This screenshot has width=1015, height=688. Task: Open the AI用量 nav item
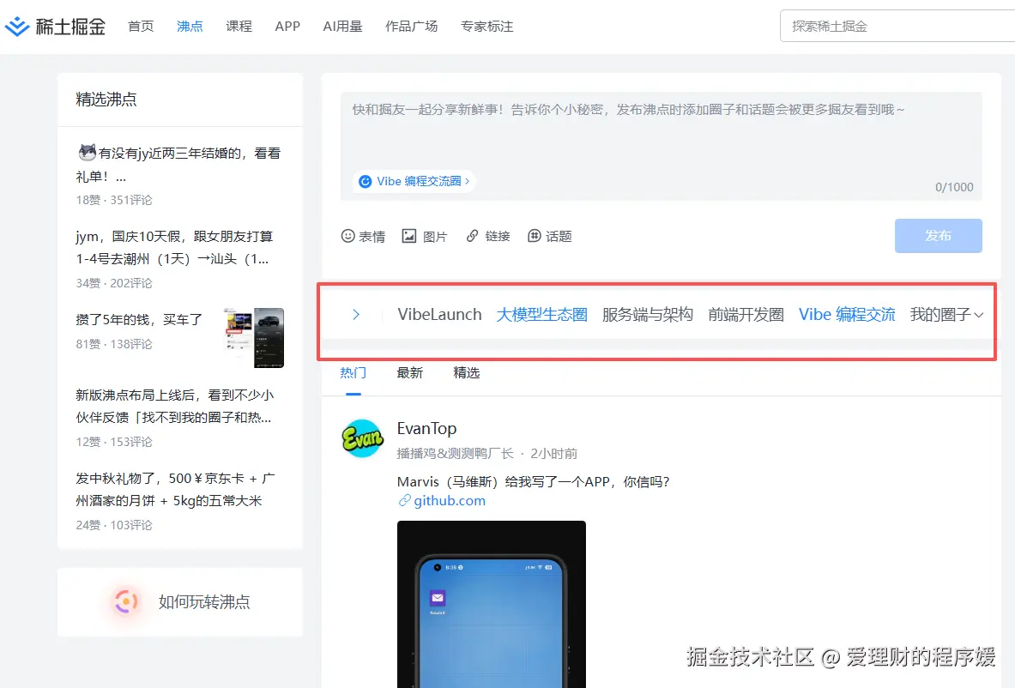click(x=342, y=27)
